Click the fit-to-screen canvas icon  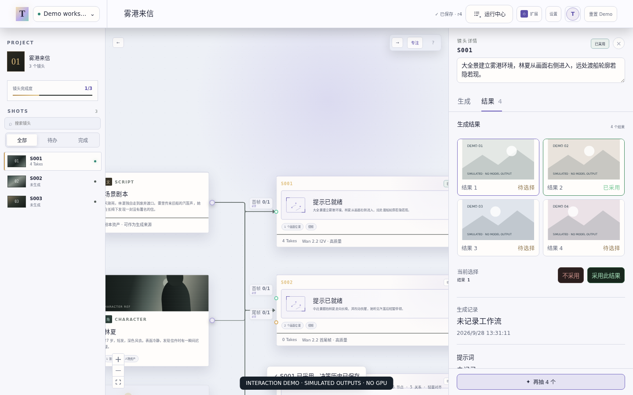(118, 382)
